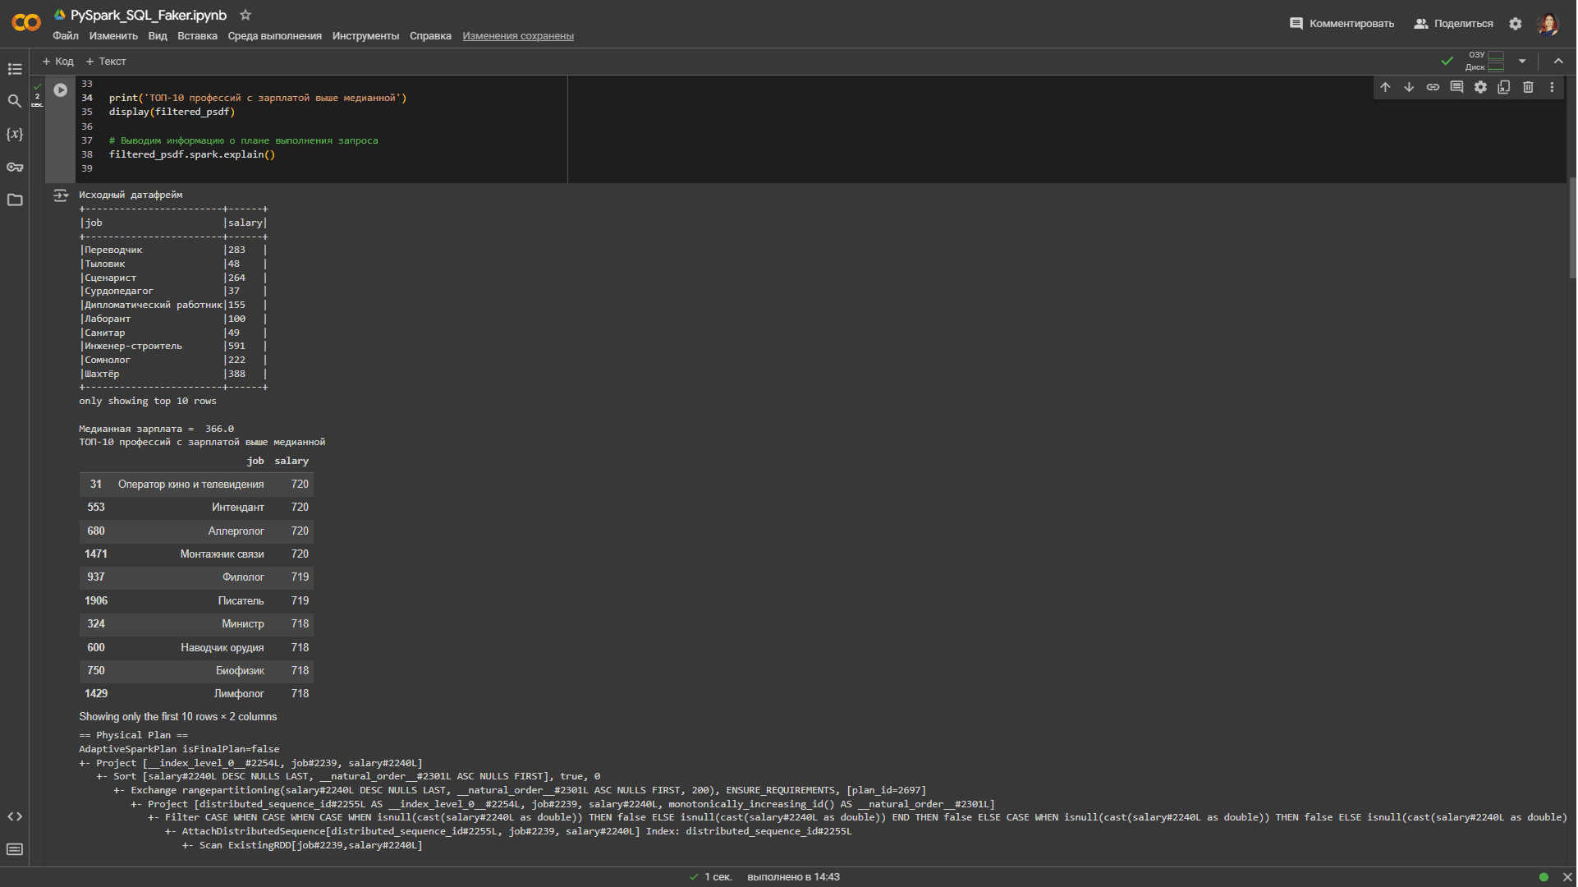This screenshot has width=1578, height=887.
Task: Click the execution status text at bottom
Action: pos(793,878)
